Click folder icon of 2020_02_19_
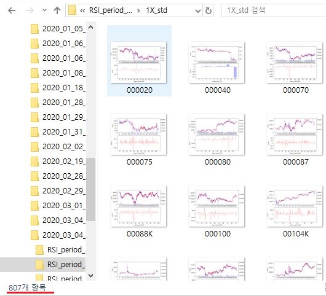 pos(34,162)
